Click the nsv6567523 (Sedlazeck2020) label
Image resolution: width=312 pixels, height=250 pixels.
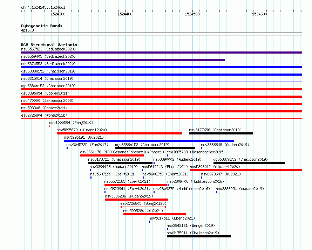[x=48, y=49]
